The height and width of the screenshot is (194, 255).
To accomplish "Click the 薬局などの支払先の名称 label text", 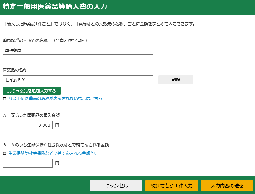I will [25, 40].
